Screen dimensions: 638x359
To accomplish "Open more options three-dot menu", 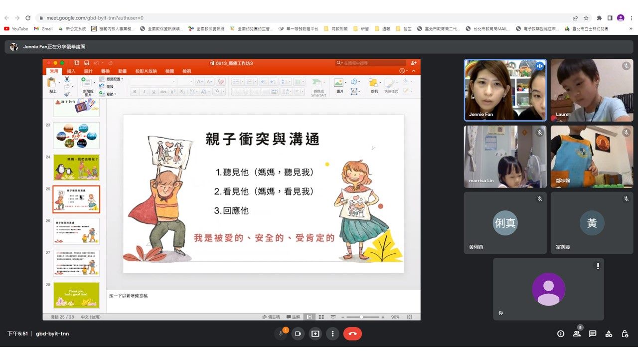I will click(x=332, y=334).
